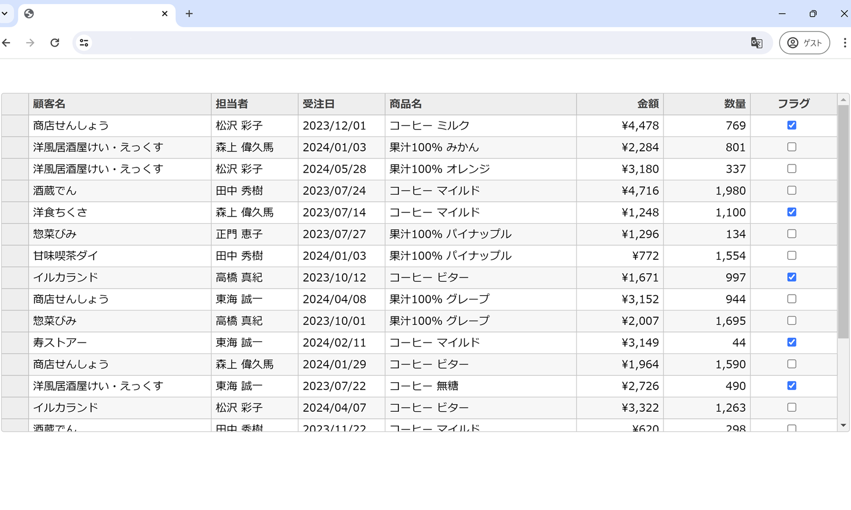The height and width of the screenshot is (510, 851).
Task: Click the vertical scrollbar thumb
Action: point(843,222)
